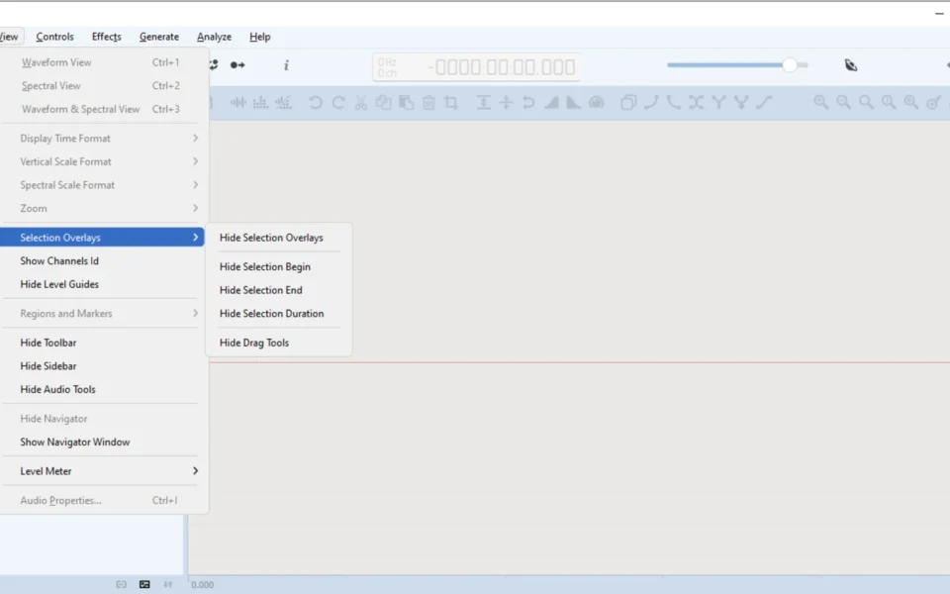Click the Cut scissors icon

pyautogui.click(x=361, y=102)
